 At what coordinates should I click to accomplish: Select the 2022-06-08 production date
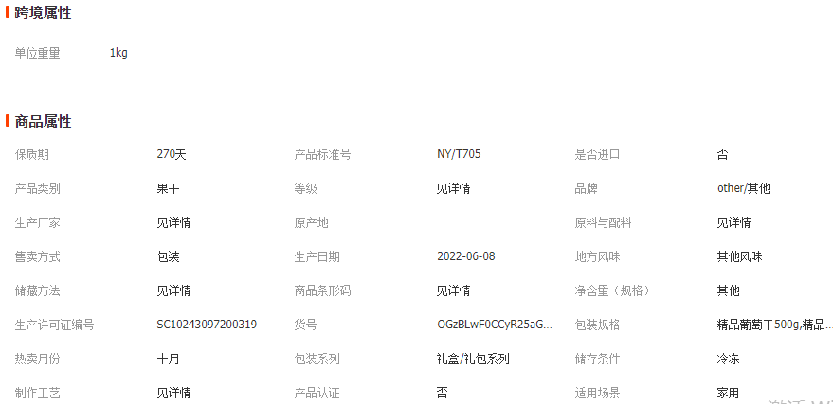click(465, 256)
